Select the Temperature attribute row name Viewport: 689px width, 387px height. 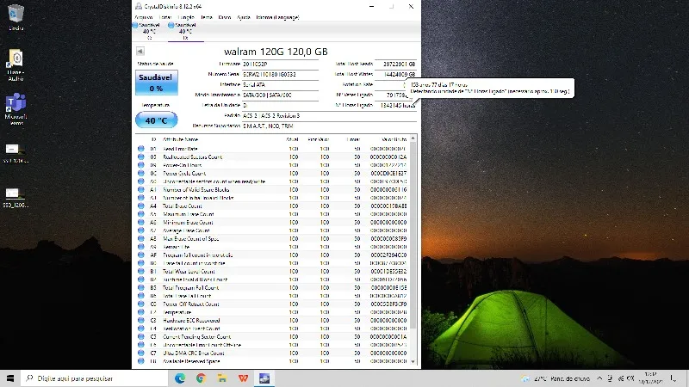tap(177, 312)
